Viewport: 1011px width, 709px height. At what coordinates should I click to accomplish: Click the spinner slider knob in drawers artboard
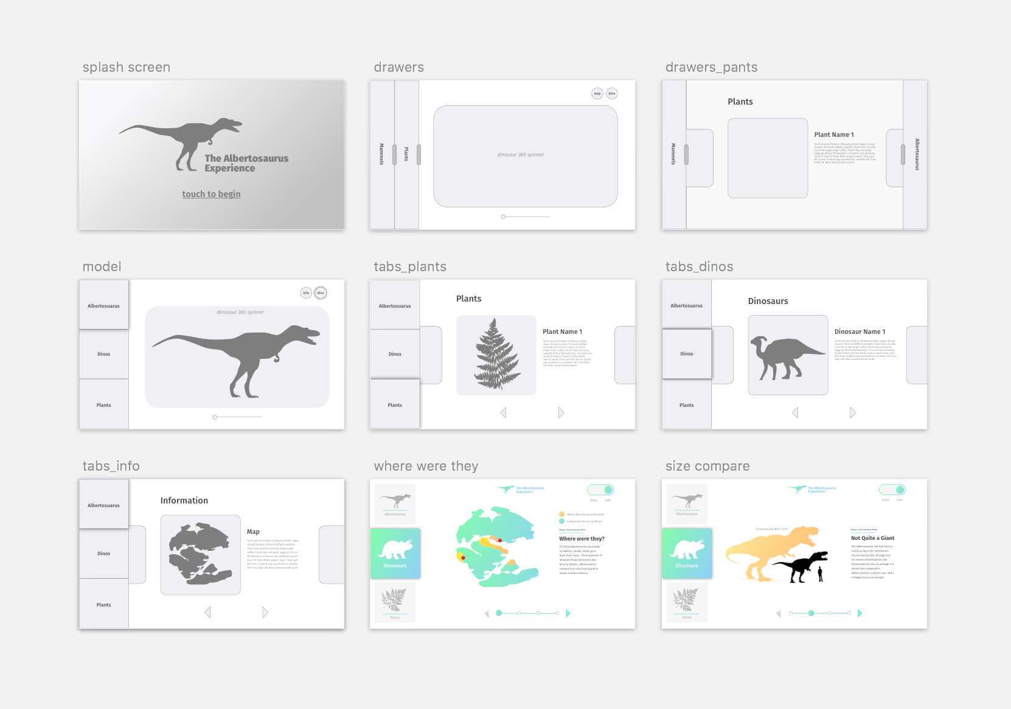503,216
